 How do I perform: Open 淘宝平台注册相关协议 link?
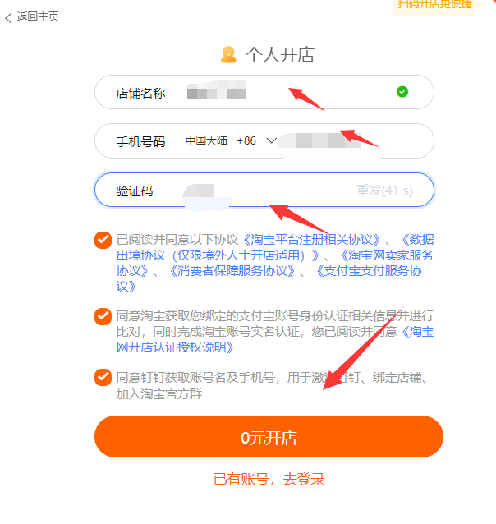coord(311,240)
